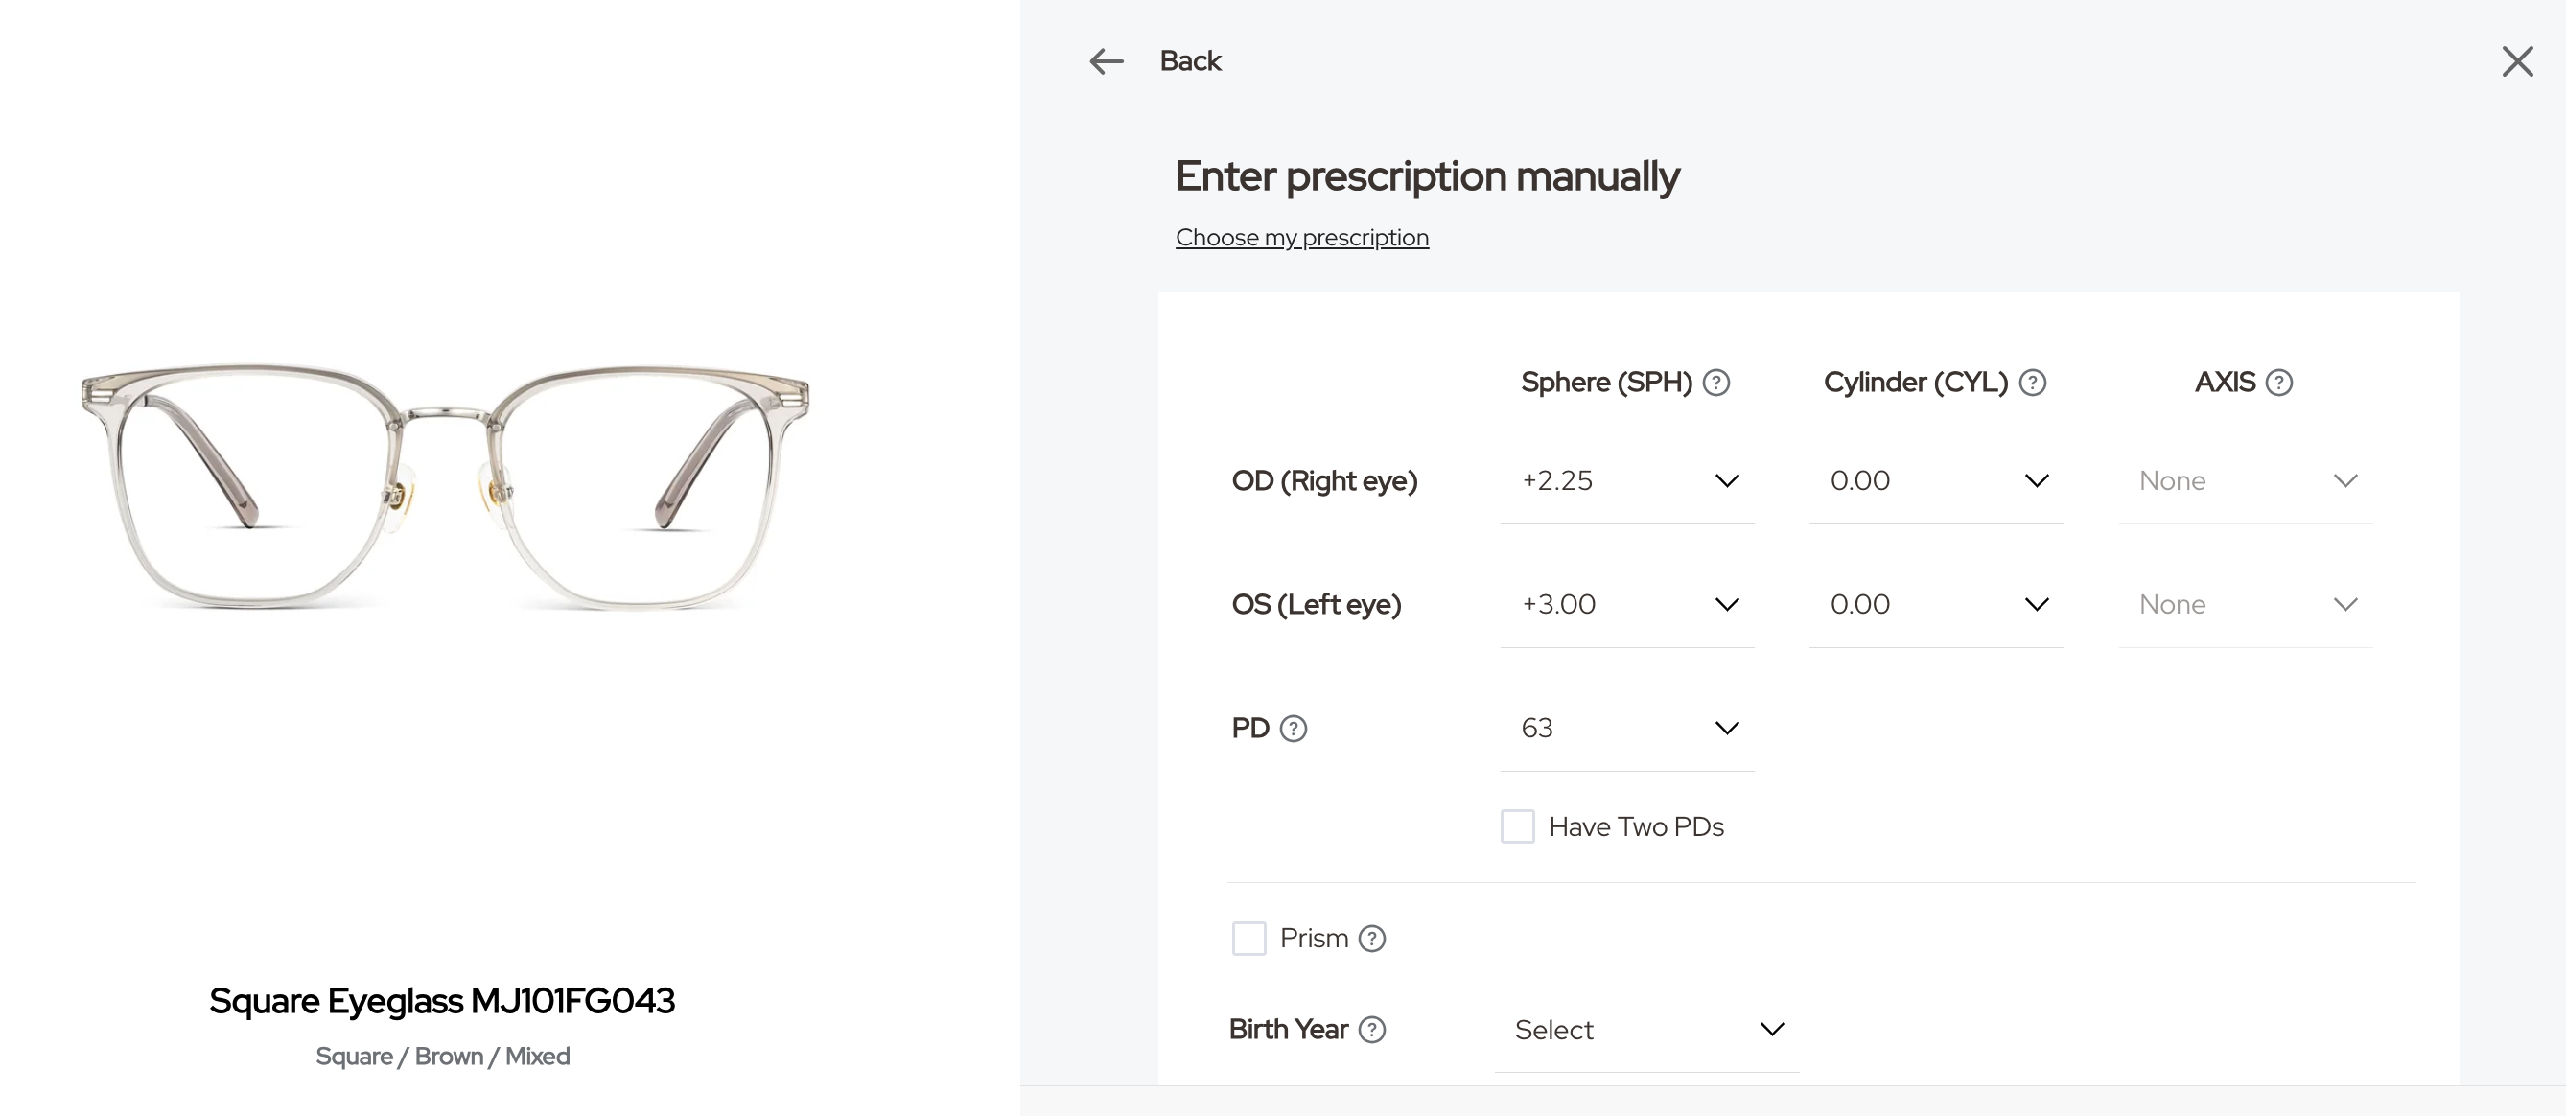
Task: Tick the Prism checkbox
Action: click(1248, 938)
